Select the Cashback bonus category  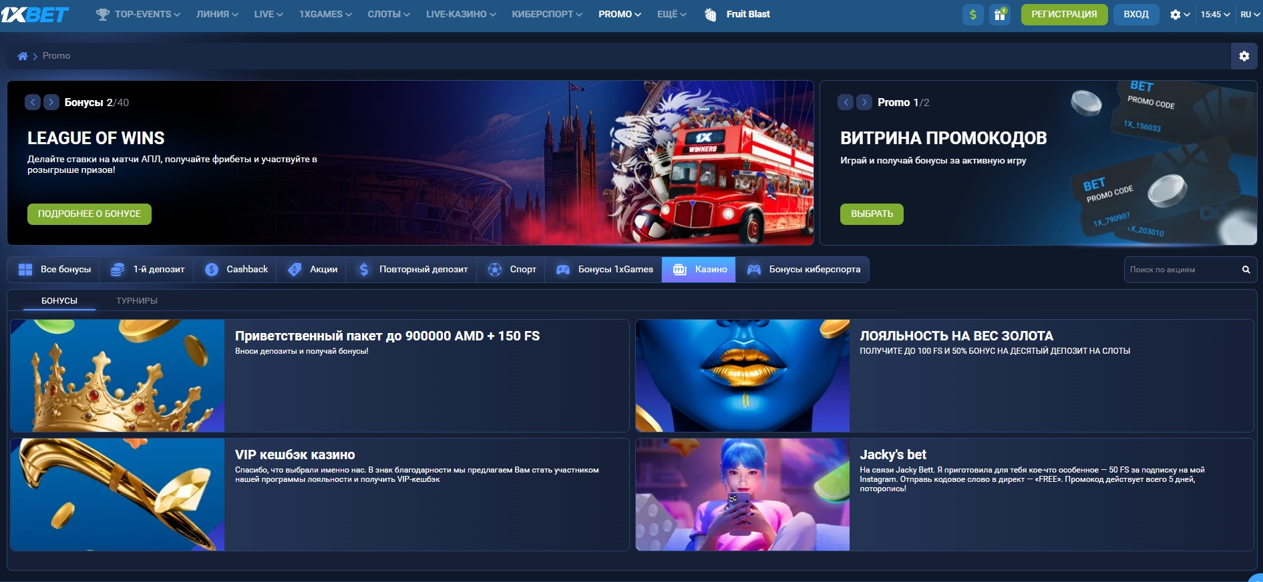(x=236, y=270)
